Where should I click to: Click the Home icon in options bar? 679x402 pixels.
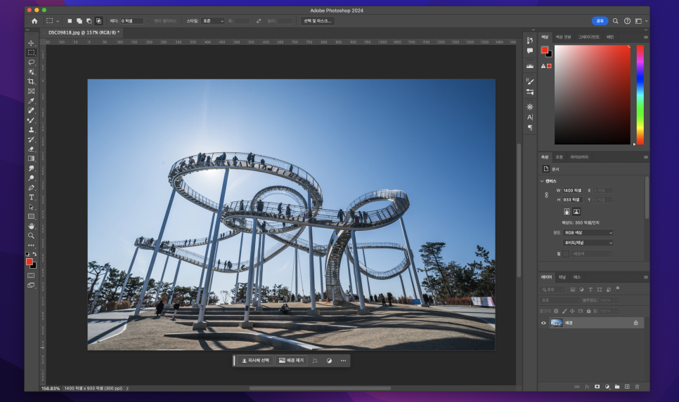pyautogui.click(x=34, y=21)
